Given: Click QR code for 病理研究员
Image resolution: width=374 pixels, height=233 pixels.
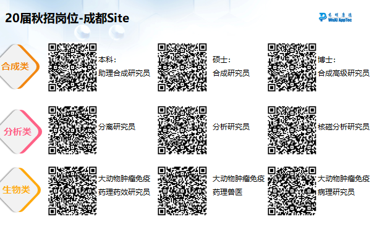Looking at the screenshot, I should click(292, 191).
